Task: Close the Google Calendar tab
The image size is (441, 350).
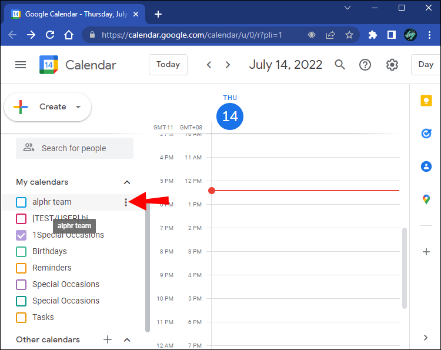Action: click(x=136, y=14)
